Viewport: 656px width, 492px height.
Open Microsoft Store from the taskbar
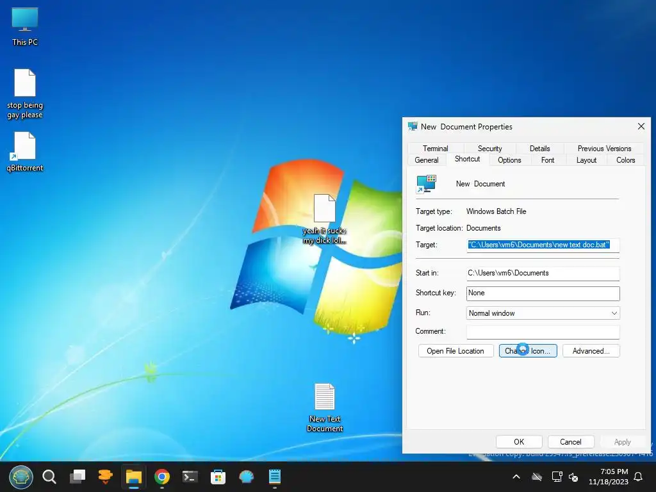(218, 477)
